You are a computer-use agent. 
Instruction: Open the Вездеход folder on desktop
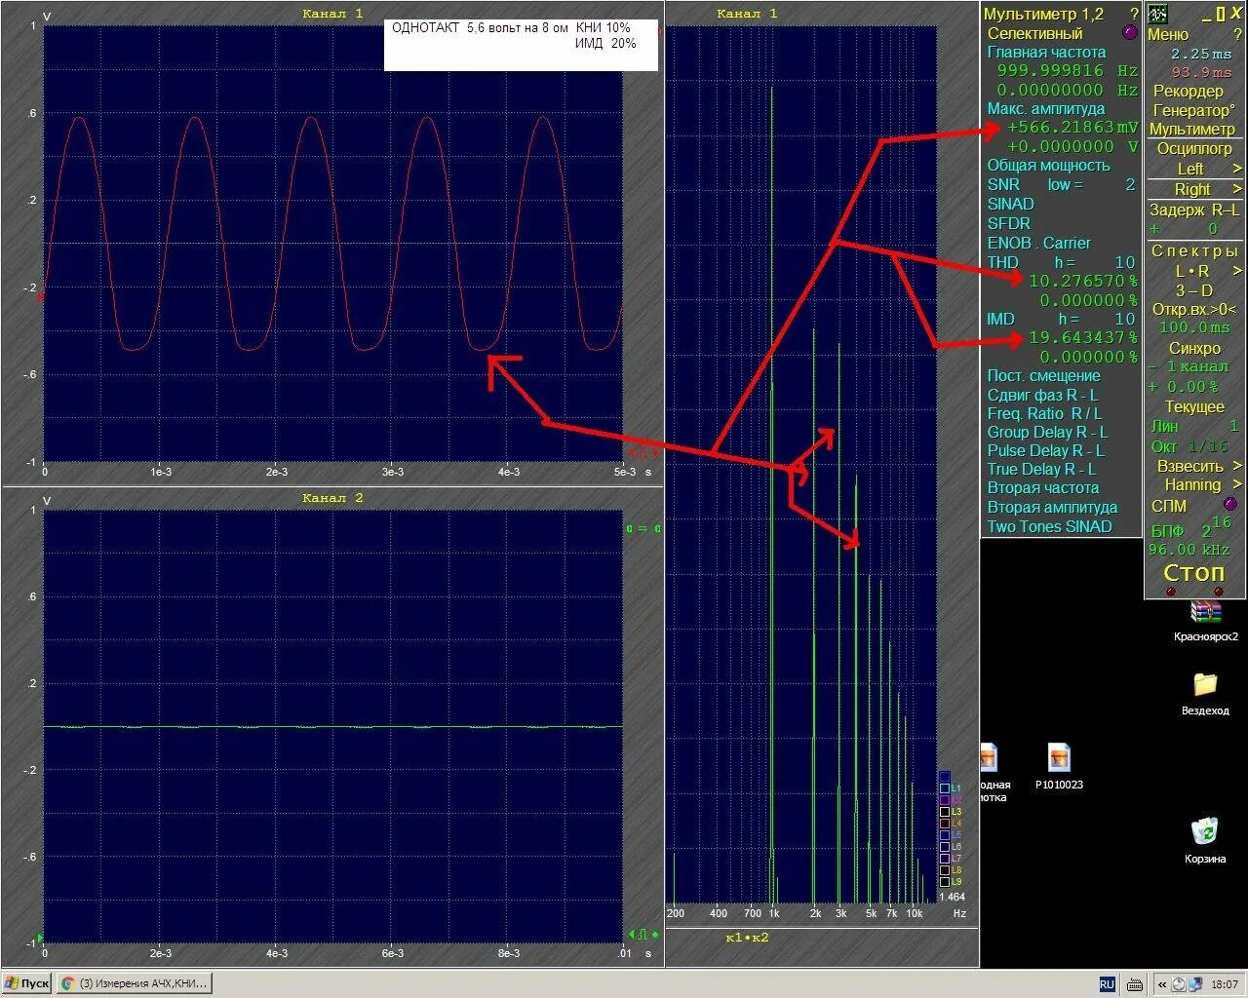click(1206, 693)
